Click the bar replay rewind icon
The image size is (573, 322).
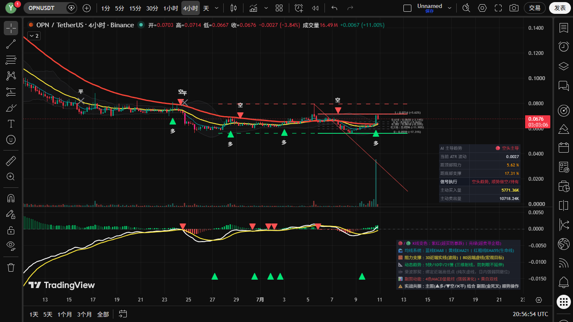pos(315,8)
